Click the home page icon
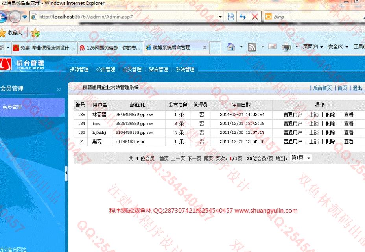 [x=231, y=47]
